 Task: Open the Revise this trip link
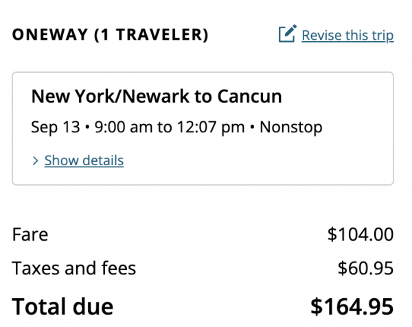(347, 35)
